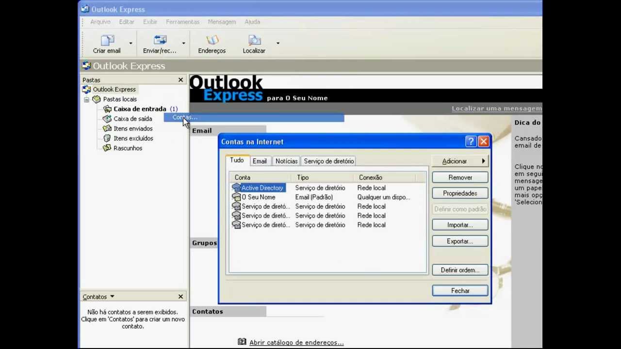Select Caixa de saída folder
Image resolution: width=621 pixels, height=349 pixels.
132,119
